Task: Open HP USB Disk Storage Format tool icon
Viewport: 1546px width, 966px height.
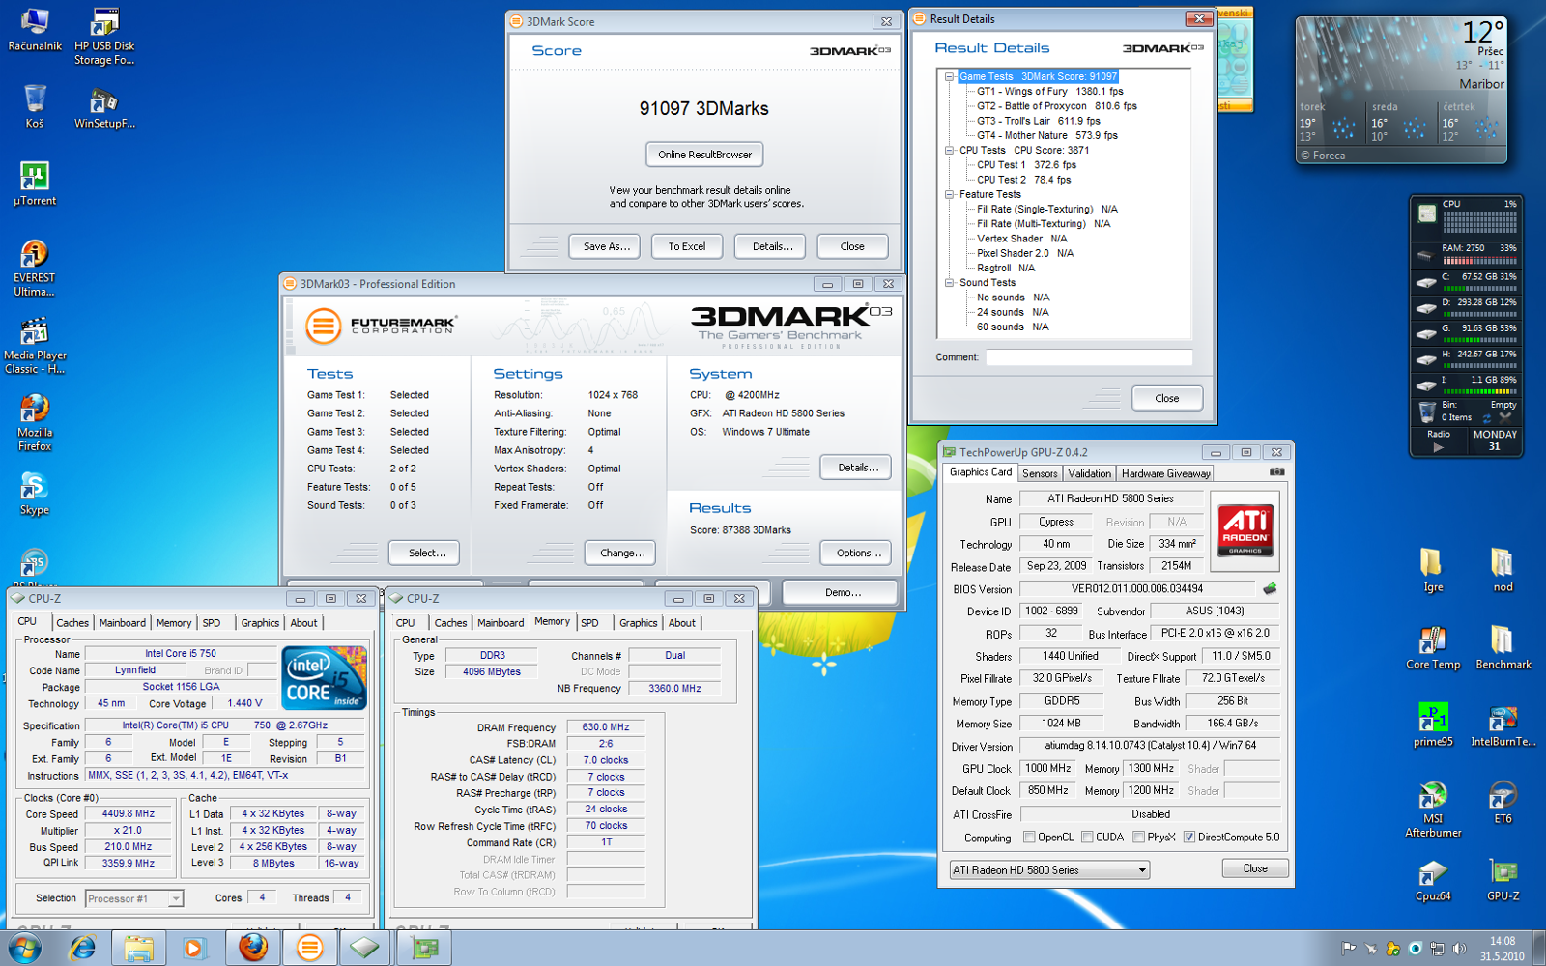Action: tap(104, 37)
